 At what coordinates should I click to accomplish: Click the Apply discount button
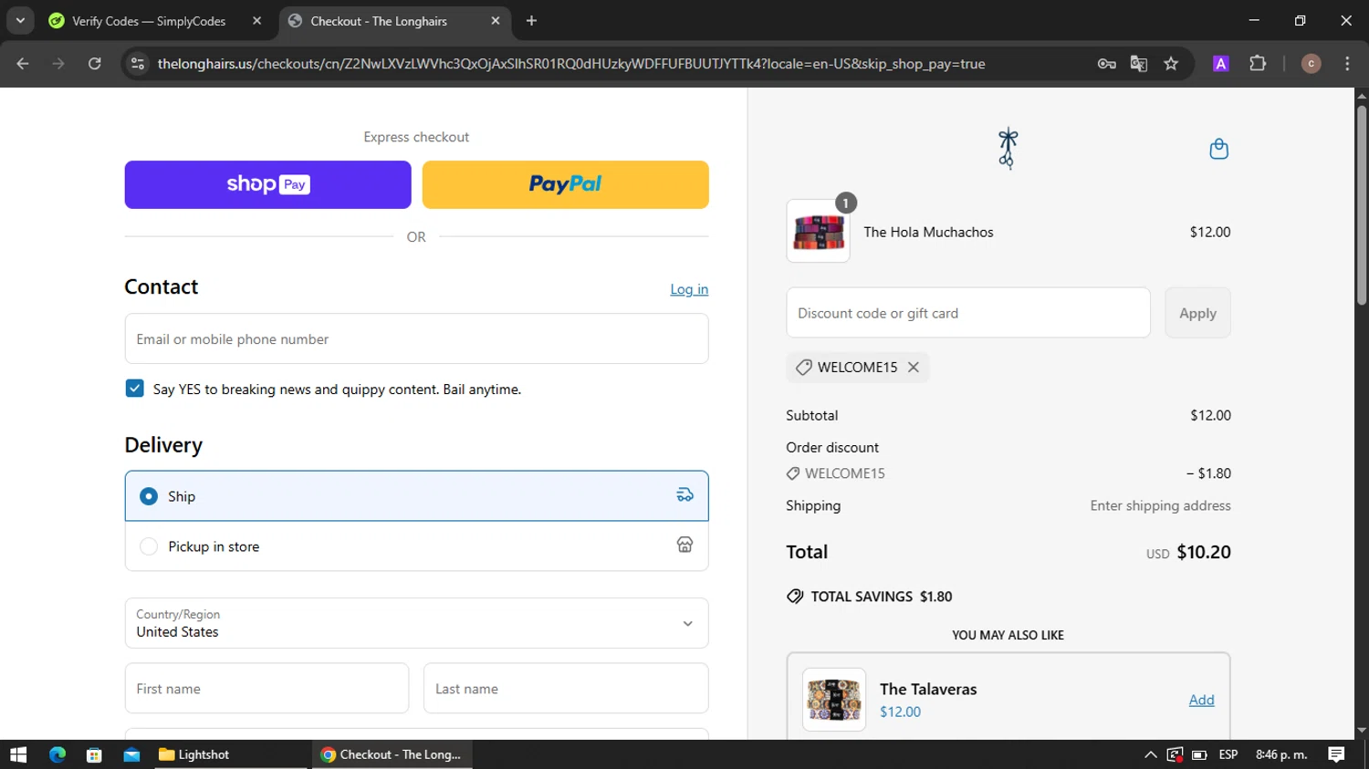tap(1197, 313)
